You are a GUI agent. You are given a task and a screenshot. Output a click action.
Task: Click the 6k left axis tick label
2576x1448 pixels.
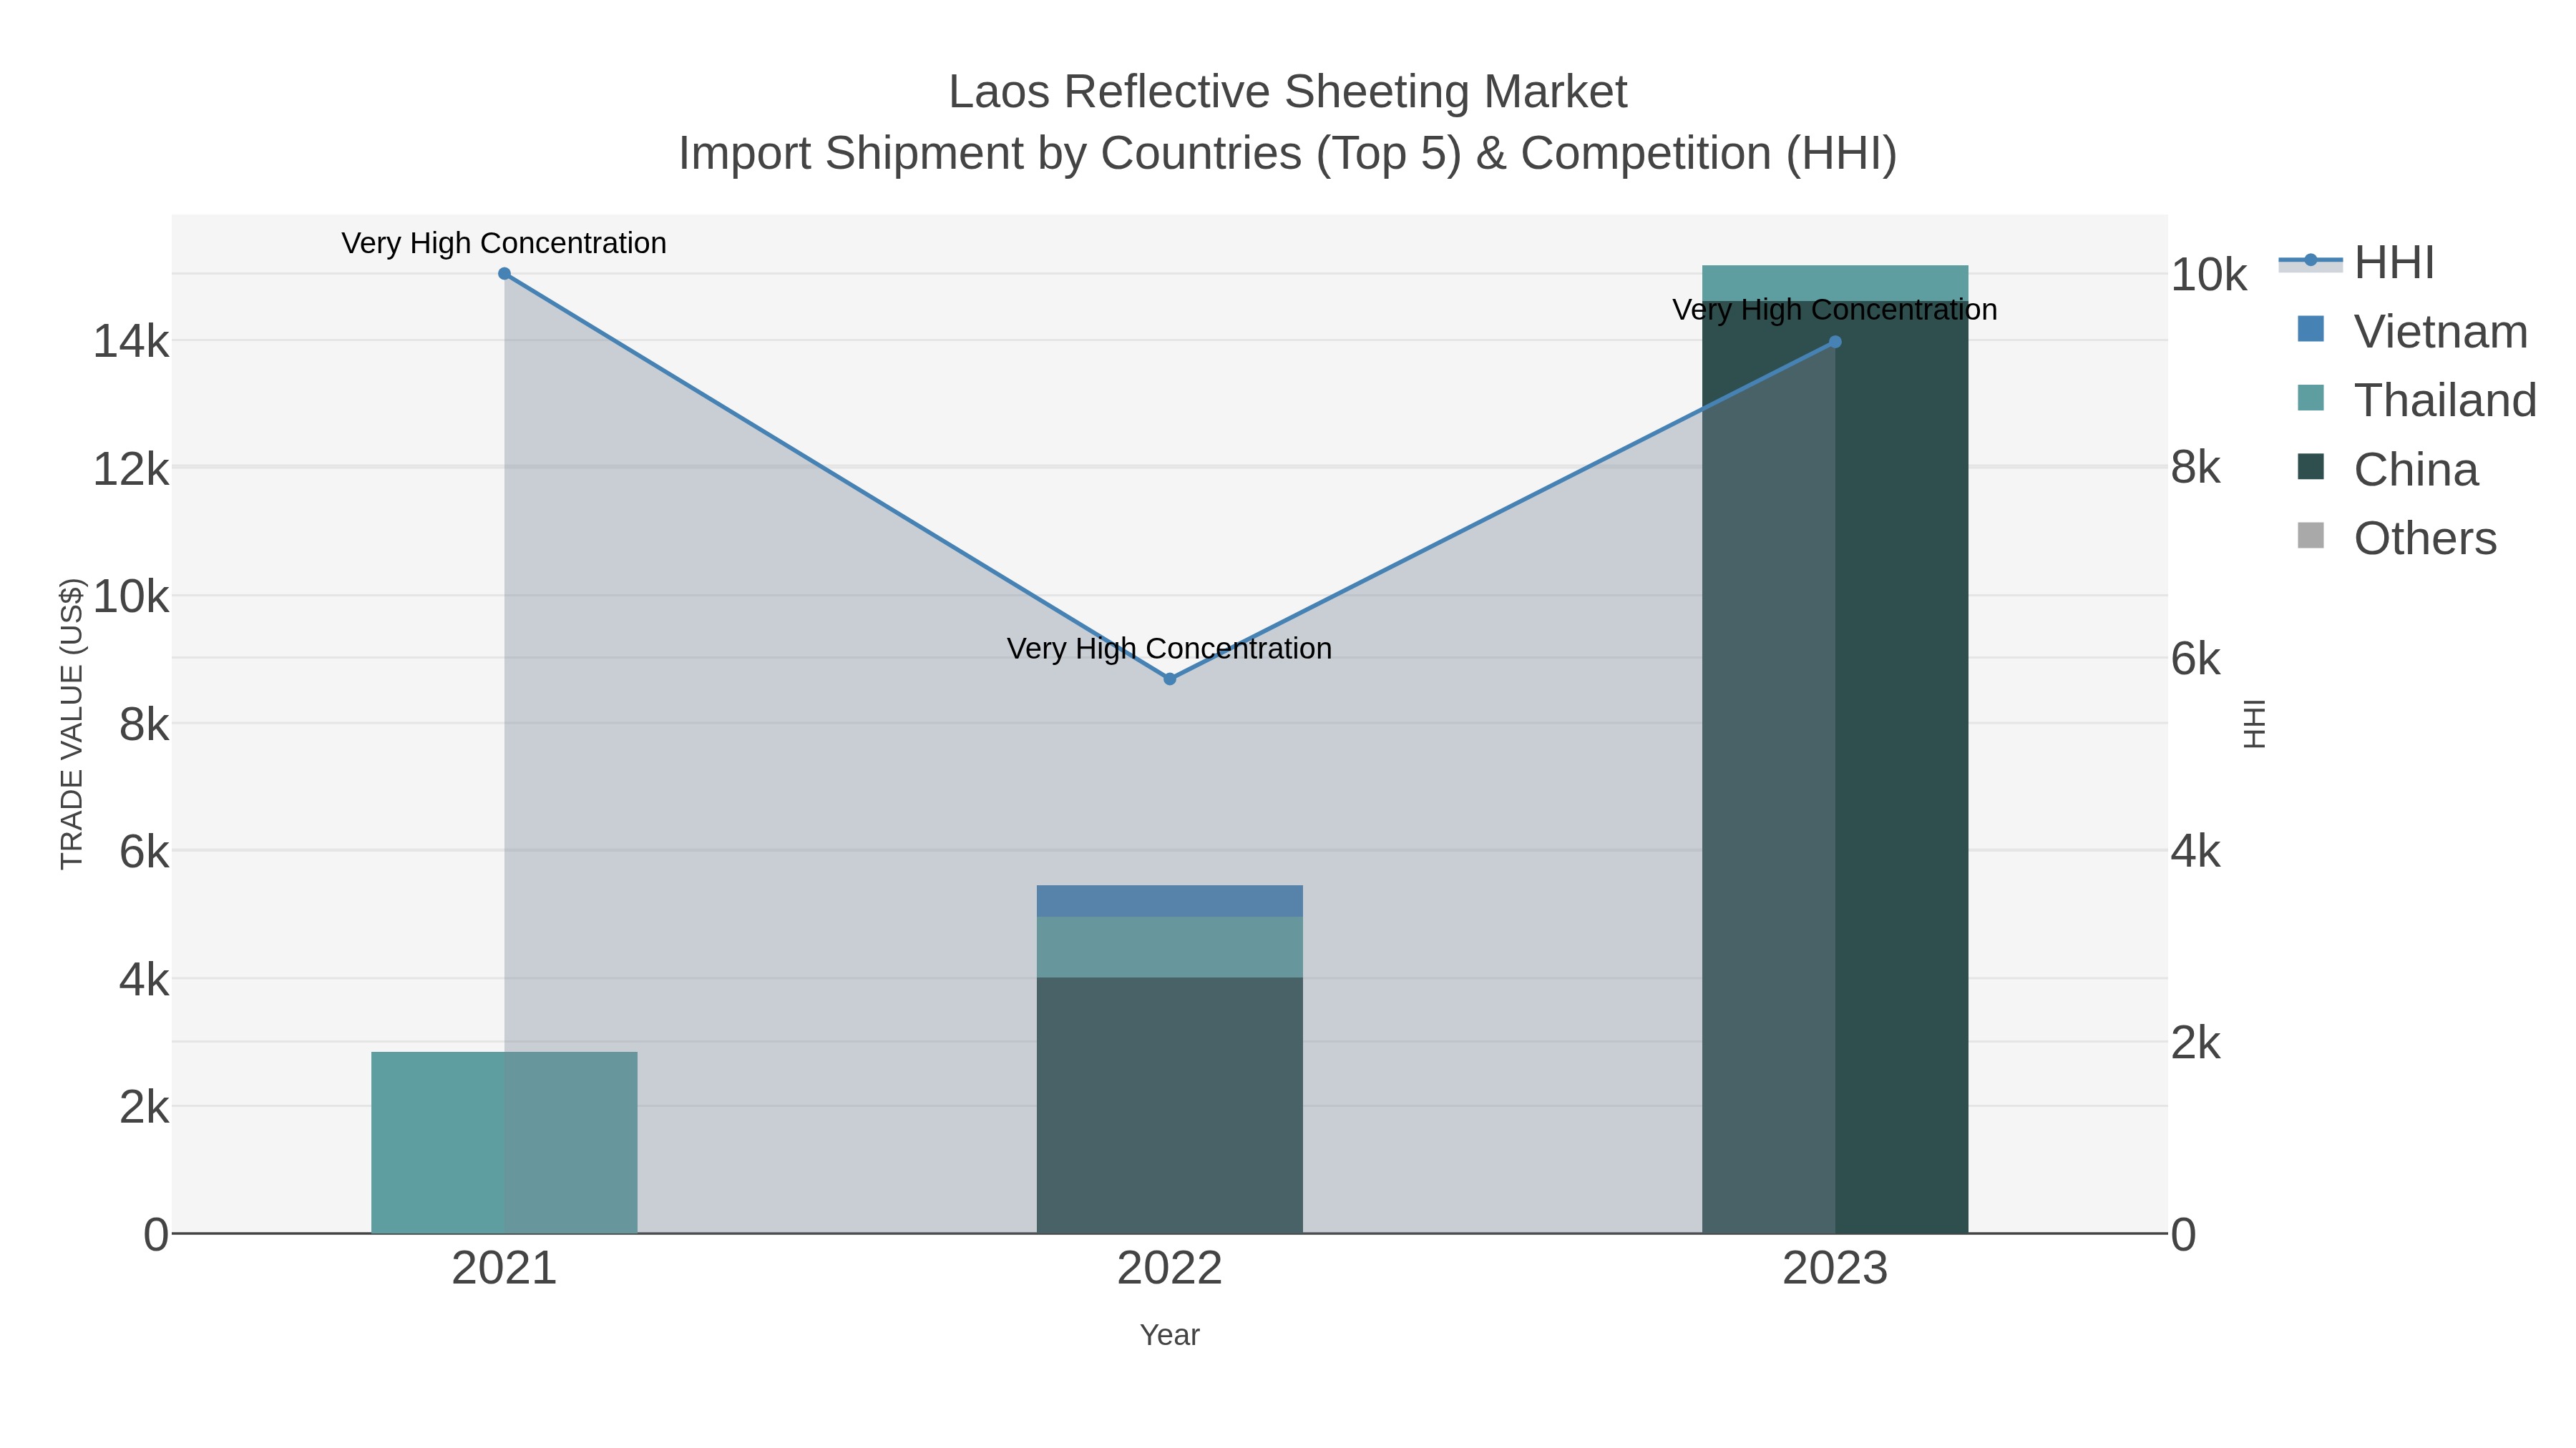[144, 852]
